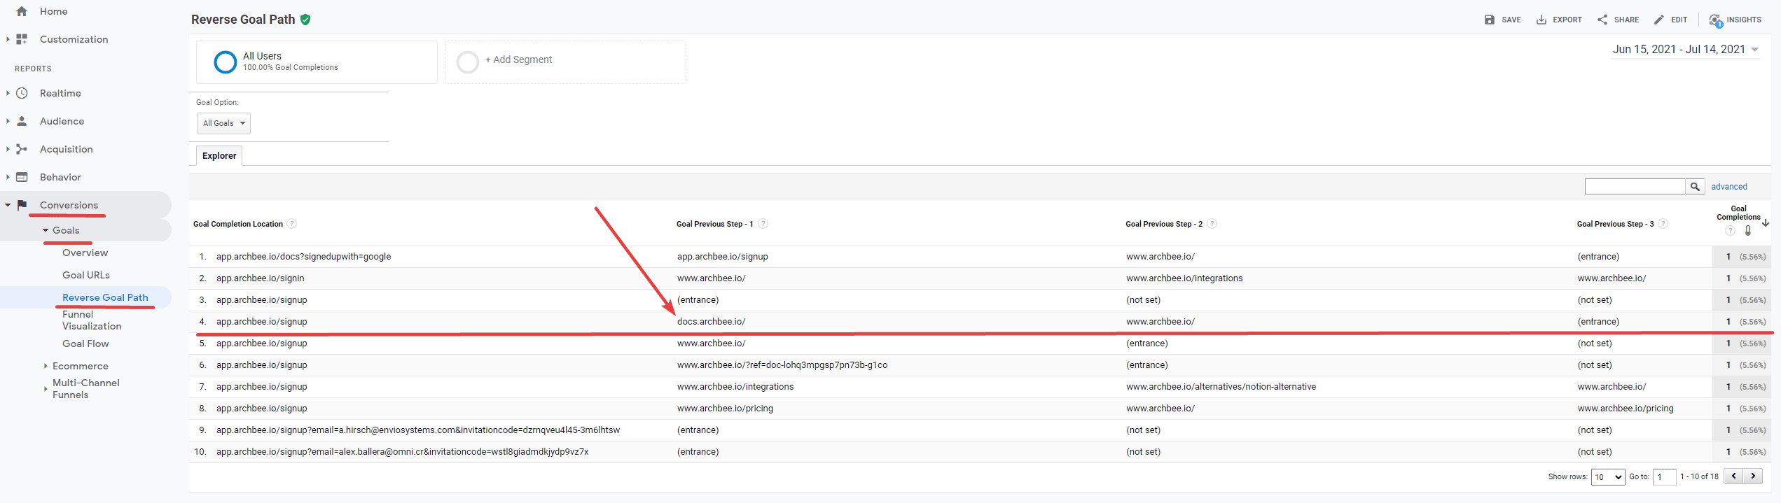The width and height of the screenshot is (1781, 503).
Task: Open the Goal Flow report link
Action: 85,343
